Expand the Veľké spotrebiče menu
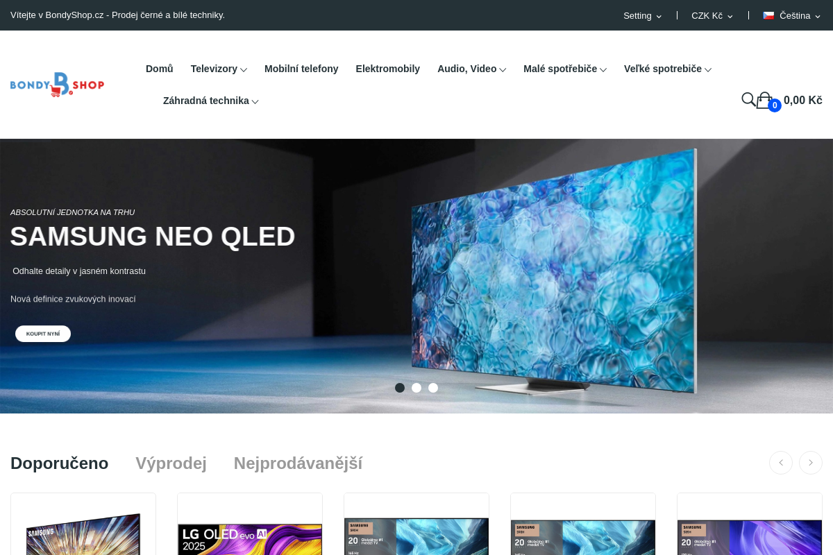833x555 pixels. tap(668, 69)
